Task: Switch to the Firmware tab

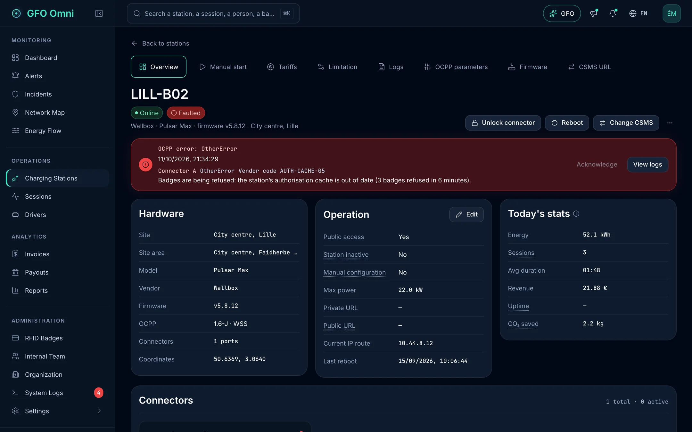Action: tap(528, 67)
